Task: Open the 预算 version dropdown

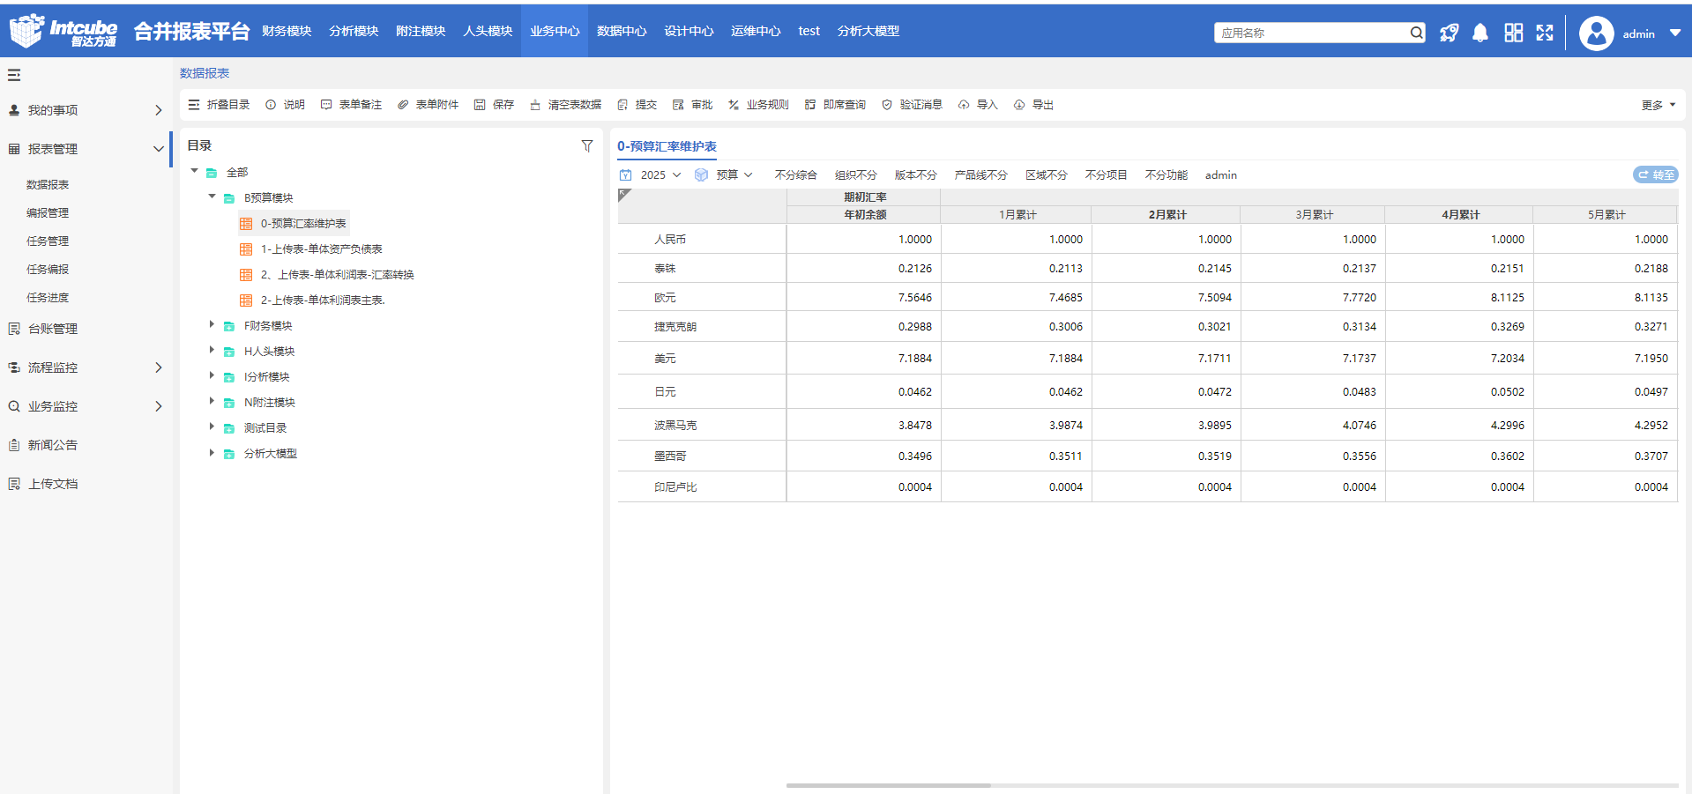Action: tap(733, 174)
